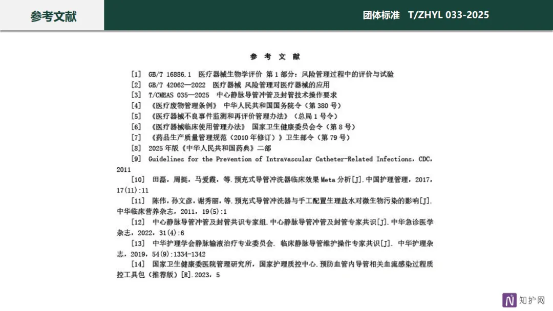Click the 17(11):11 volume text

(133, 191)
